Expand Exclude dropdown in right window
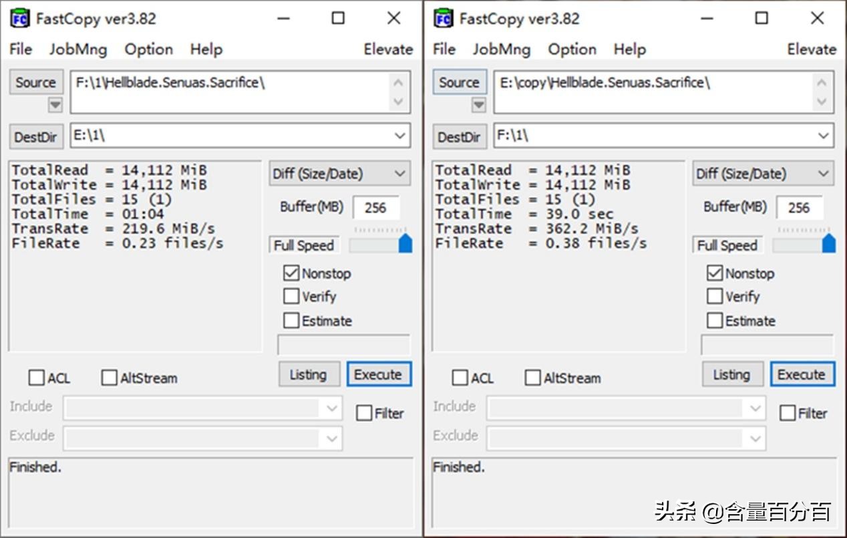 755,438
